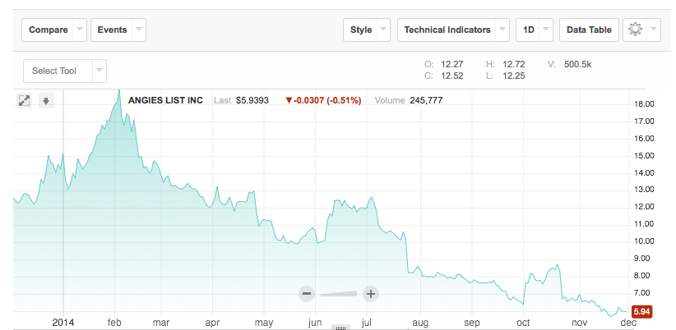
Task: Click the bottom center chart resize handle
Action: click(341, 327)
